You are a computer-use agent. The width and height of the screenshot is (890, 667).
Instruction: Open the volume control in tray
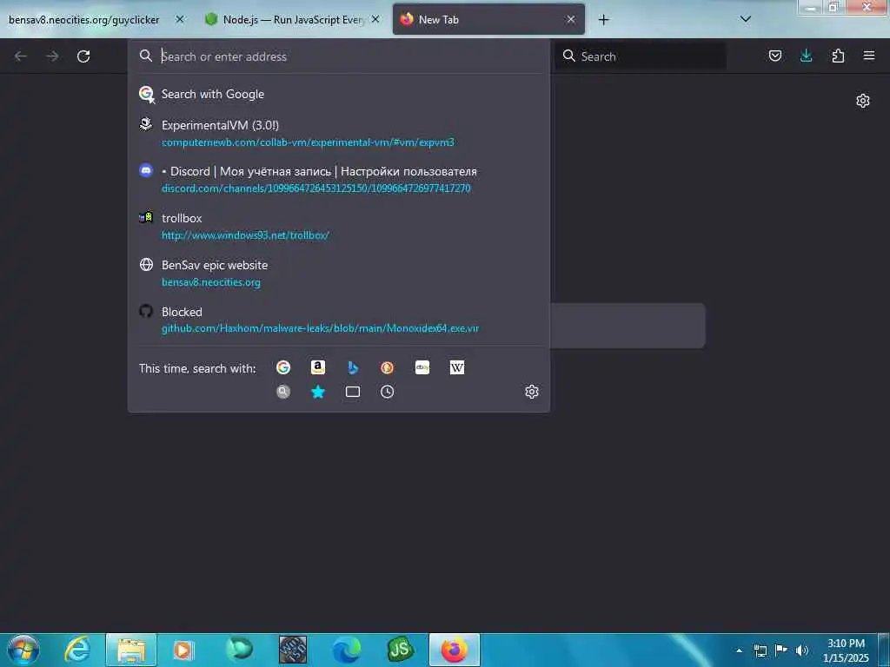pos(801,650)
